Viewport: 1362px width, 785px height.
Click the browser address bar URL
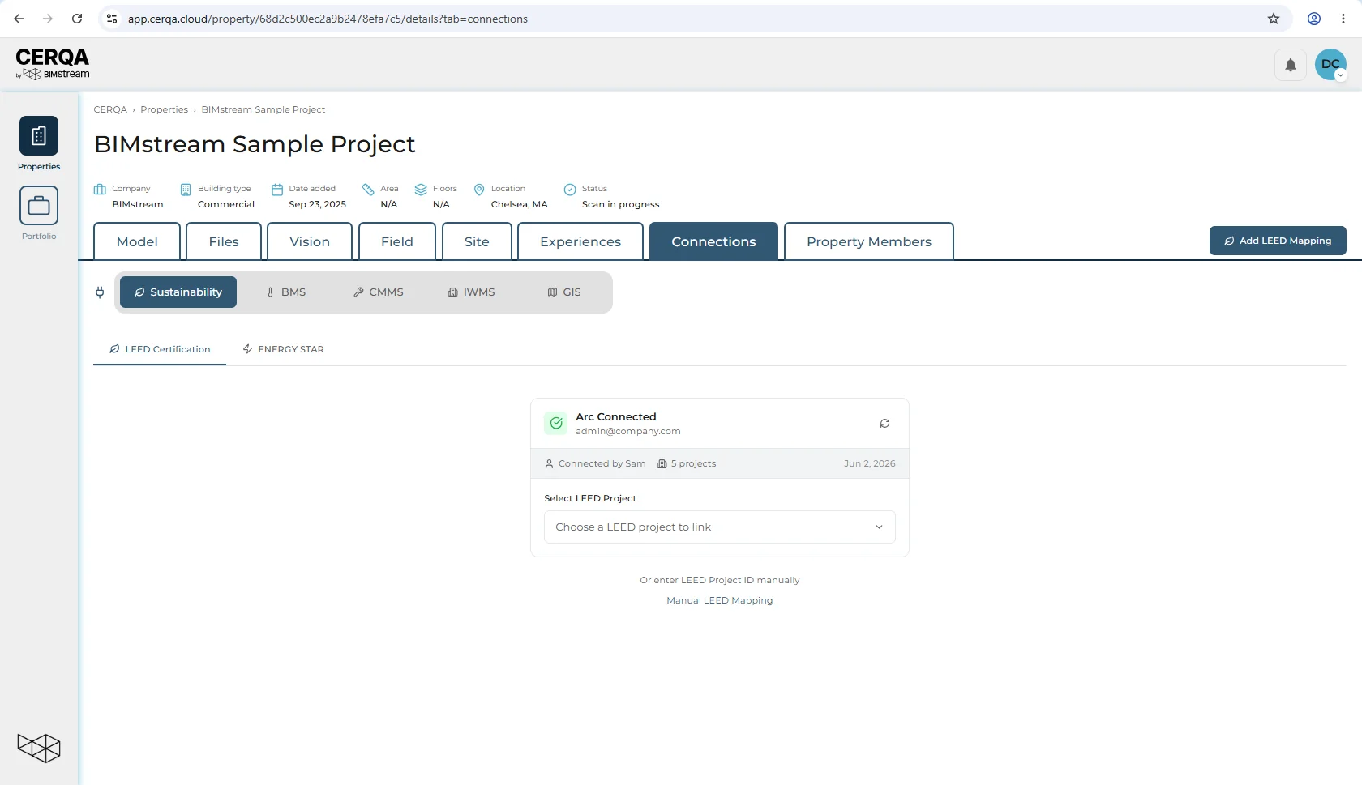pos(328,19)
